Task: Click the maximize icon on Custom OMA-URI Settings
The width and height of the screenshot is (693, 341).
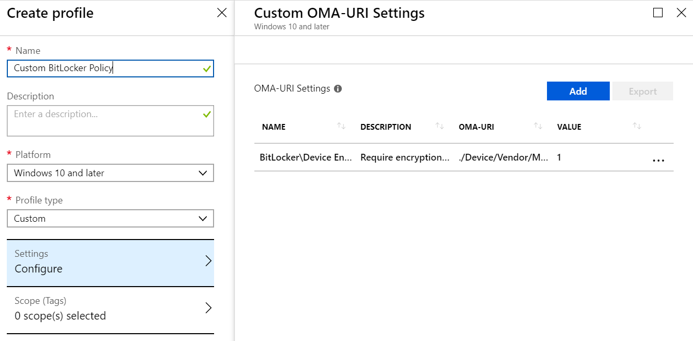Action: coord(657,13)
